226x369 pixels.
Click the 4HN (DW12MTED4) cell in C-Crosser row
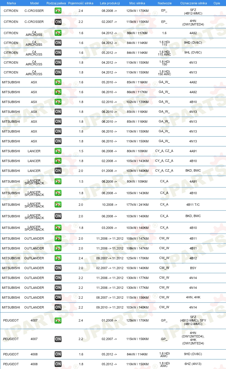(x=193, y=23)
